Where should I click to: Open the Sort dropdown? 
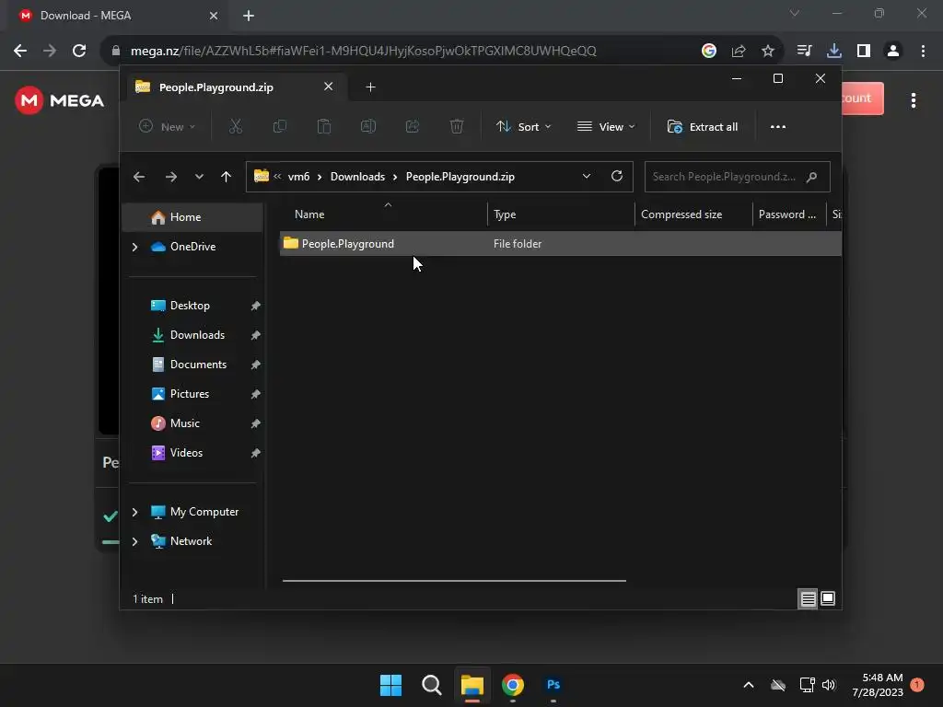523,127
